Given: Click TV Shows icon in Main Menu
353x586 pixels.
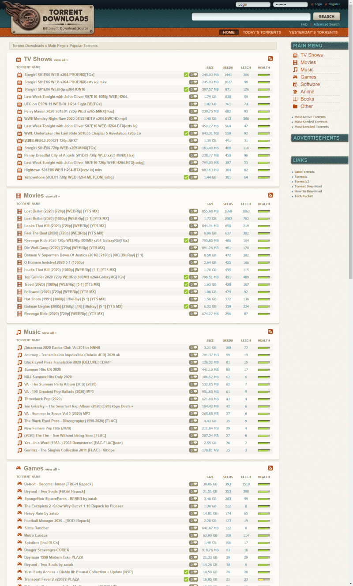Looking at the screenshot, I should click(295, 55).
